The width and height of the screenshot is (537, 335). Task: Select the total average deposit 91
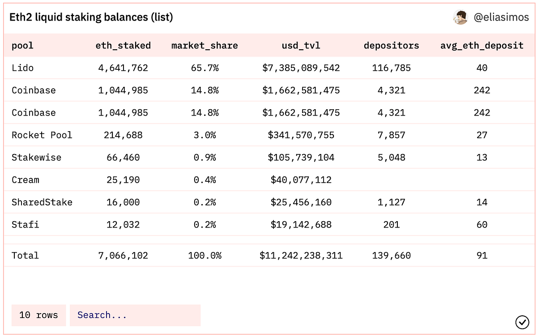[482, 256]
